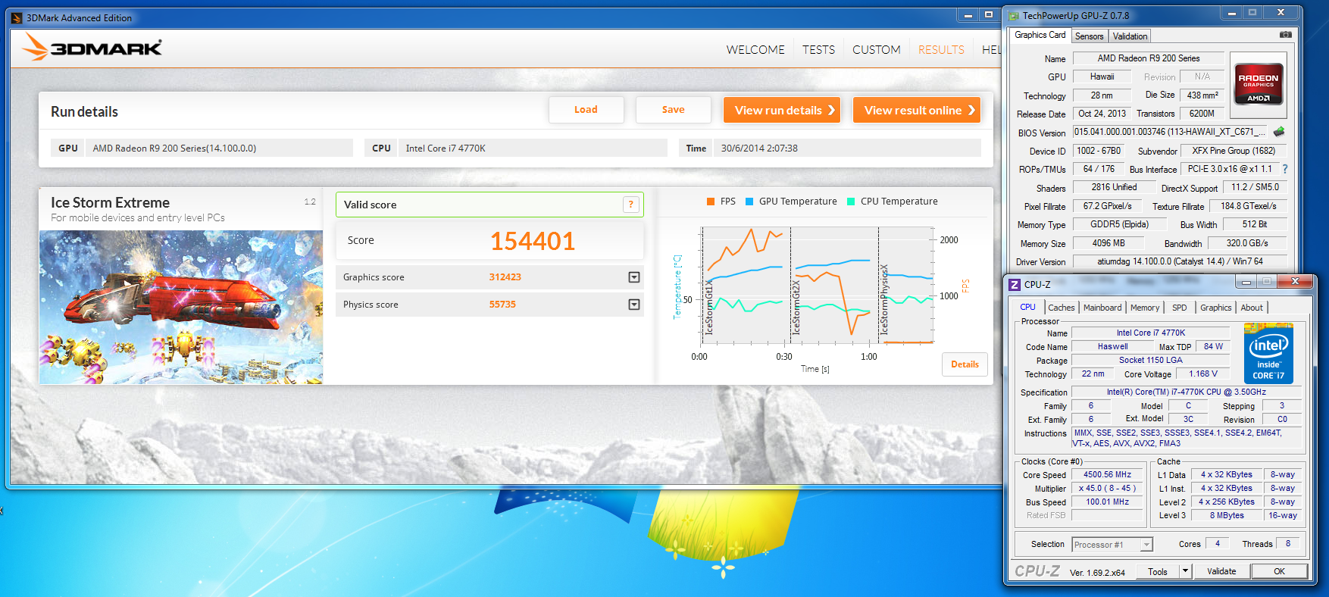The height and width of the screenshot is (597, 1329).
Task: Minimize the GPU-Z window
Action: (1231, 13)
